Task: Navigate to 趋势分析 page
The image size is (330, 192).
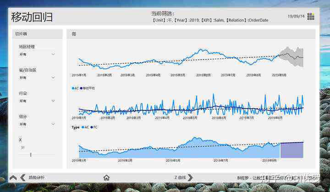Action: pyautogui.click(x=36, y=177)
